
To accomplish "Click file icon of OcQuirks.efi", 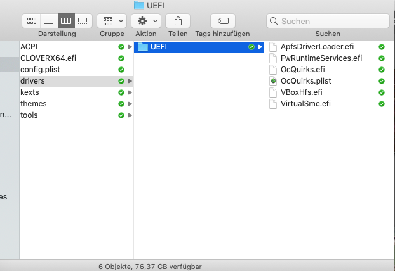I will [x=273, y=70].
